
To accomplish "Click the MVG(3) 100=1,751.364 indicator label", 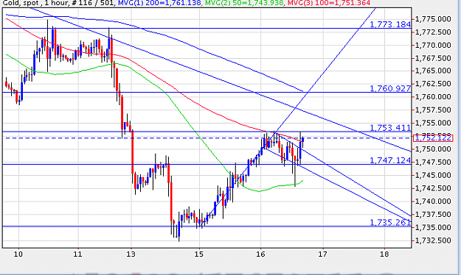I will point(328,3).
